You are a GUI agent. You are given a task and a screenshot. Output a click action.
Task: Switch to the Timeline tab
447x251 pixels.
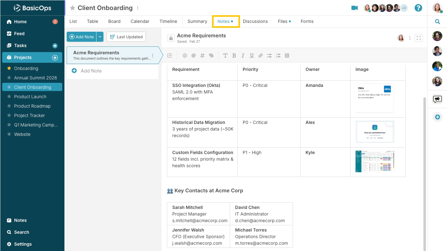point(168,21)
